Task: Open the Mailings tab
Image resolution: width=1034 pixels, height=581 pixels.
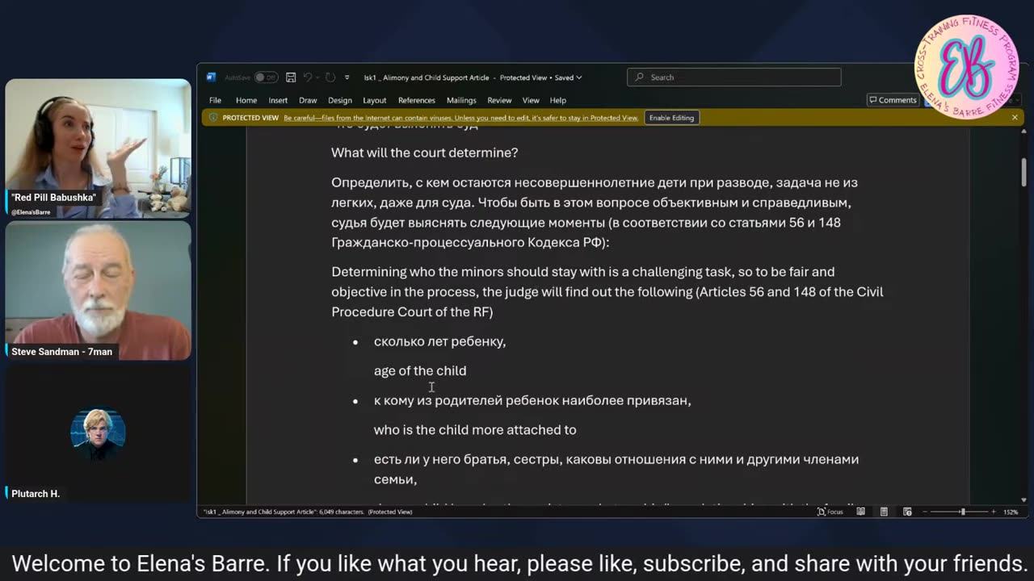Action: tap(461, 100)
